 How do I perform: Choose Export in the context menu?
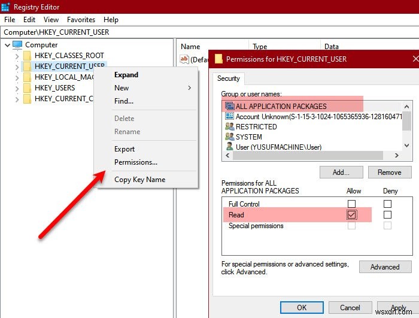(x=147, y=149)
